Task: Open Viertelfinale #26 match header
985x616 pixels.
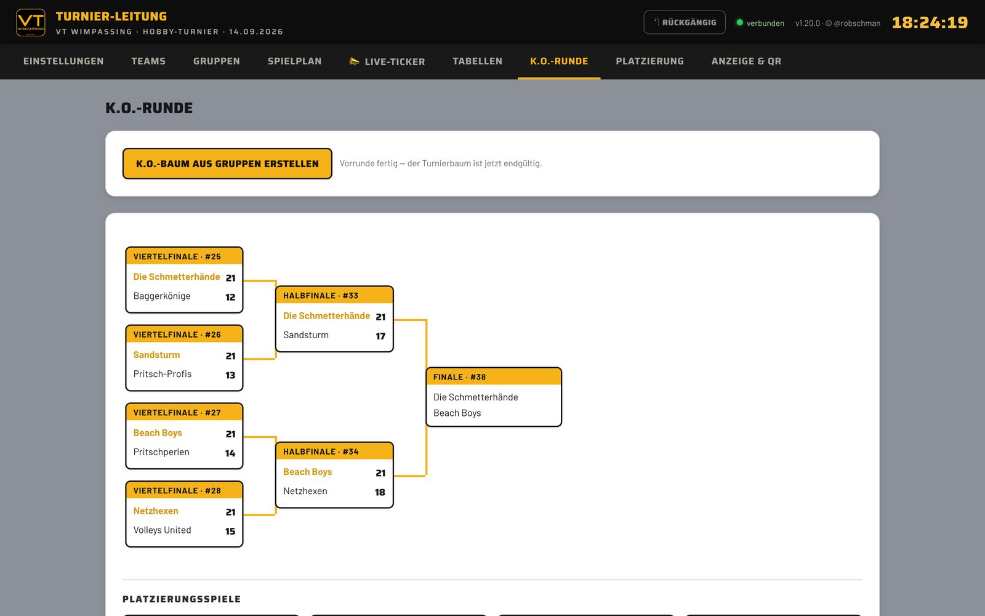Action: point(184,334)
